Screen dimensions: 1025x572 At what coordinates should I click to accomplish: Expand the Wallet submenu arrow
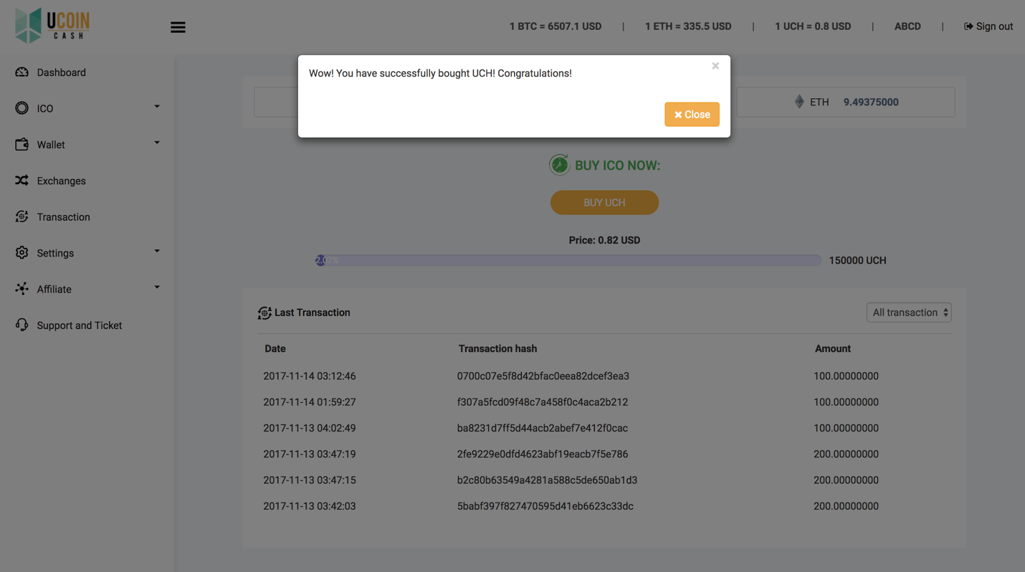tap(157, 143)
